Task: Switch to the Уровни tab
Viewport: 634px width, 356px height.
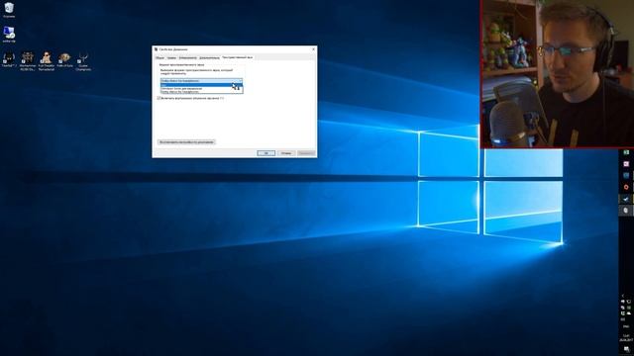Action: click(x=171, y=57)
